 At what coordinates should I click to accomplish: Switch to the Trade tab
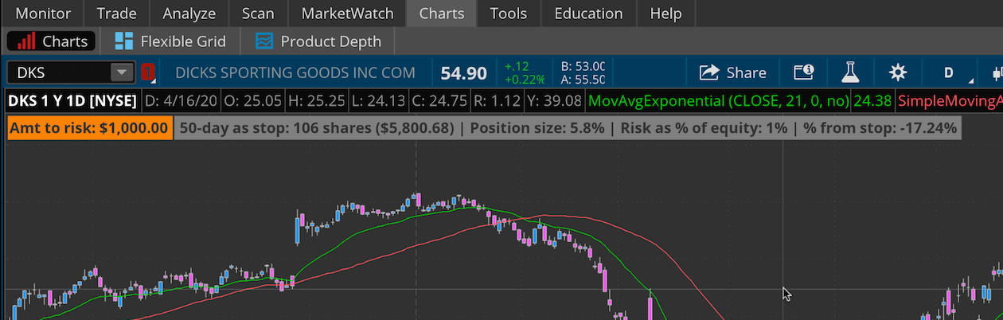tap(116, 14)
